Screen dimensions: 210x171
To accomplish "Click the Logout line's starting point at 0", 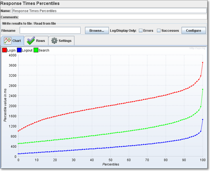I will [18, 154].
